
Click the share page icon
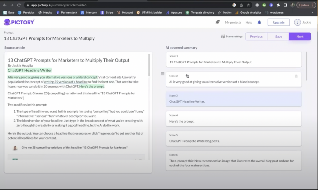tap(241, 5)
